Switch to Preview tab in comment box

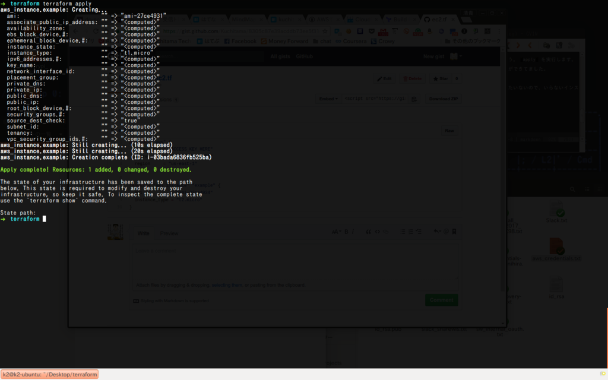click(x=169, y=233)
